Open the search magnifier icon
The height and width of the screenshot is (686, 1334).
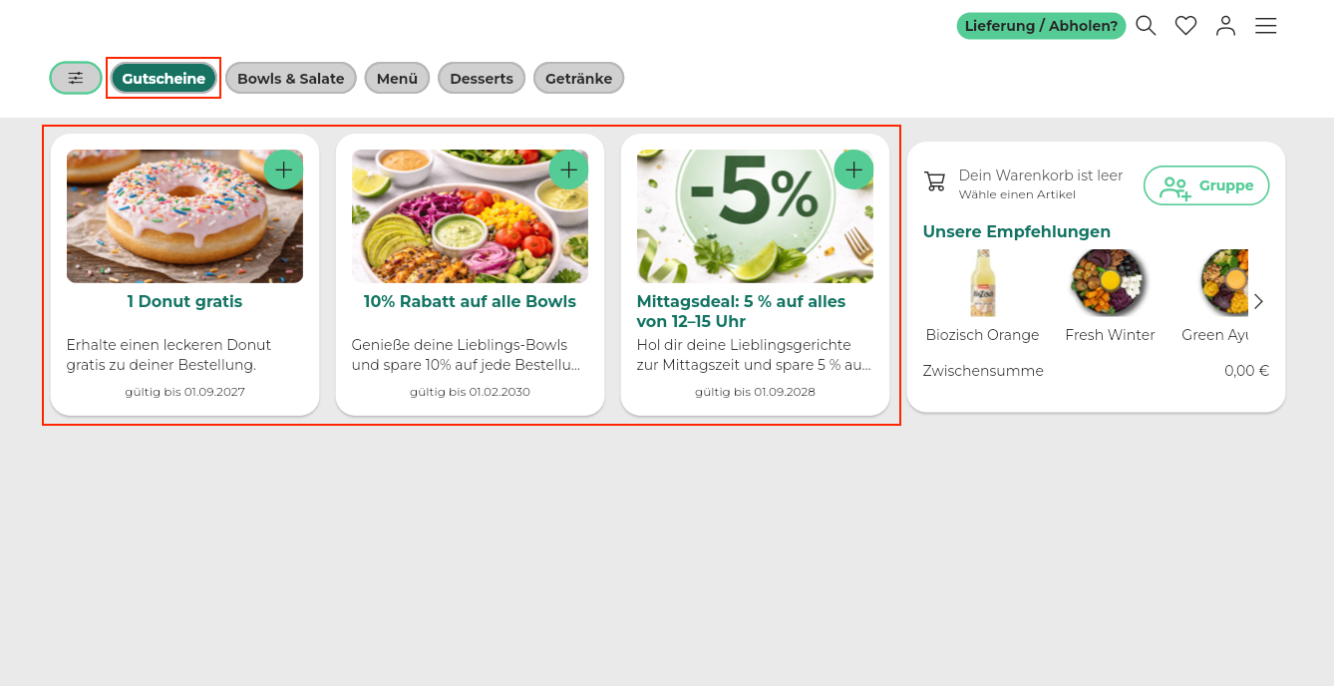[1146, 26]
